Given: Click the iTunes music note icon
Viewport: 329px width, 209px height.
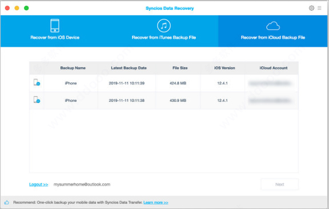Looking at the screenshot, I should click(x=164, y=26).
